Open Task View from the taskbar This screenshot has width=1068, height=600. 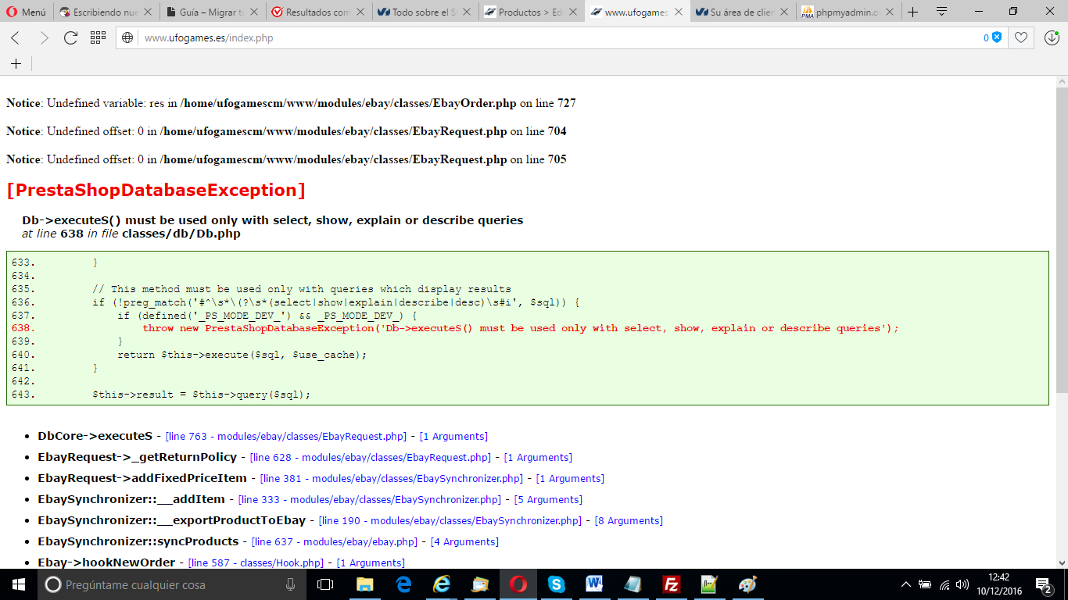[x=325, y=584]
